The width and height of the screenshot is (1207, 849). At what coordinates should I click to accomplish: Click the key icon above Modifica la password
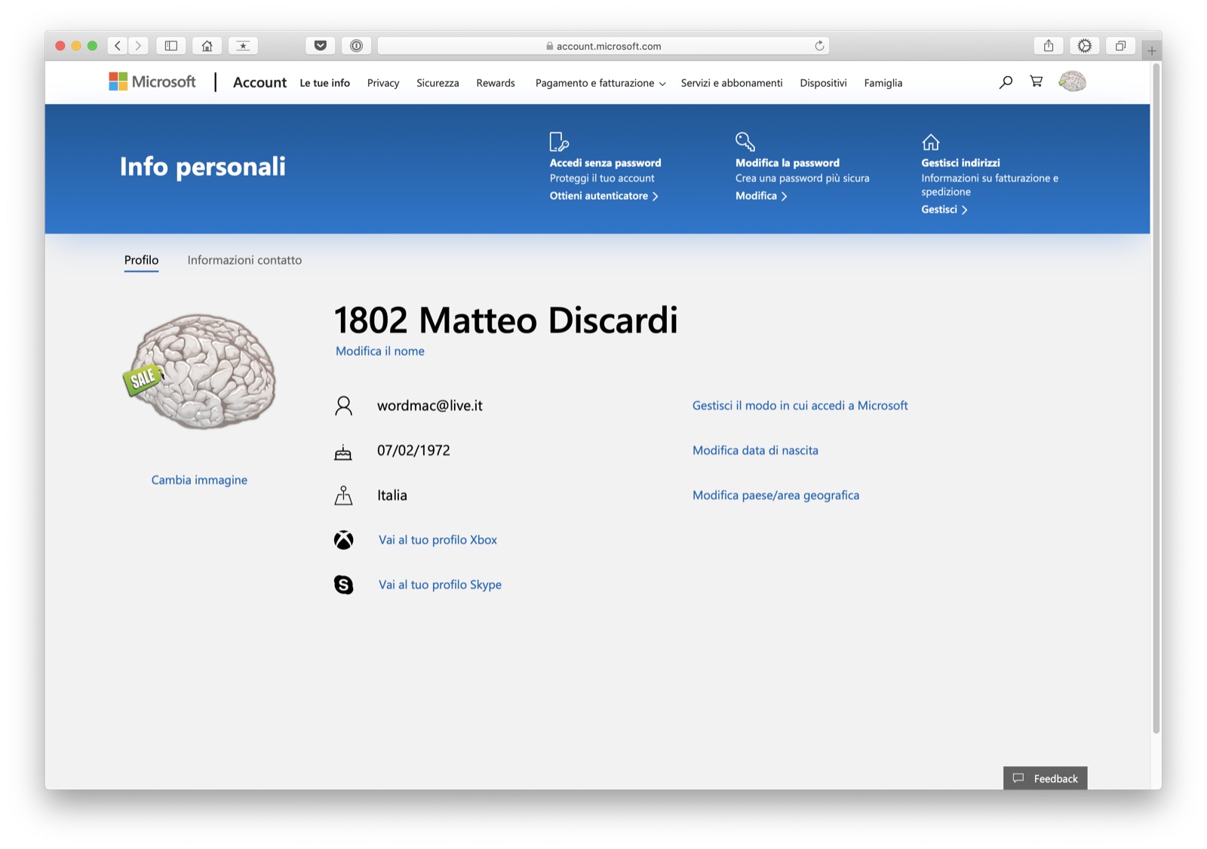point(745,141)
